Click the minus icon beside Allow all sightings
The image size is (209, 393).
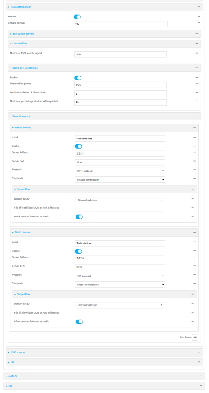(193, 199)
